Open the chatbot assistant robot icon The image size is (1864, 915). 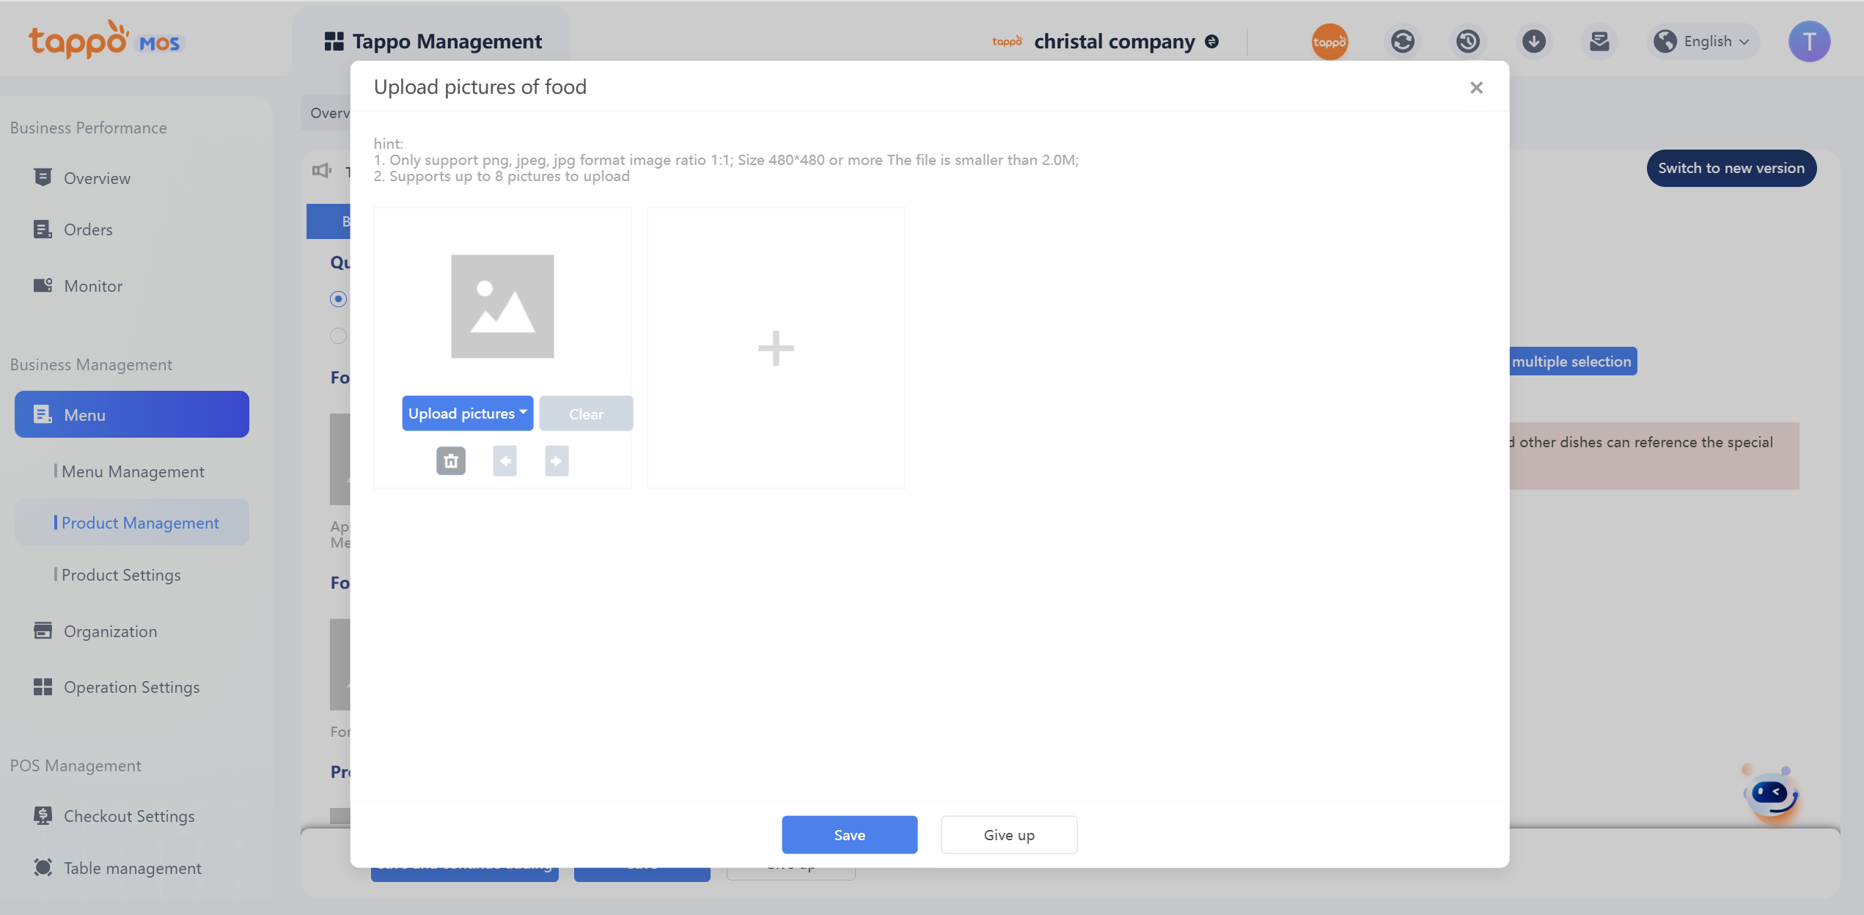1771,795
